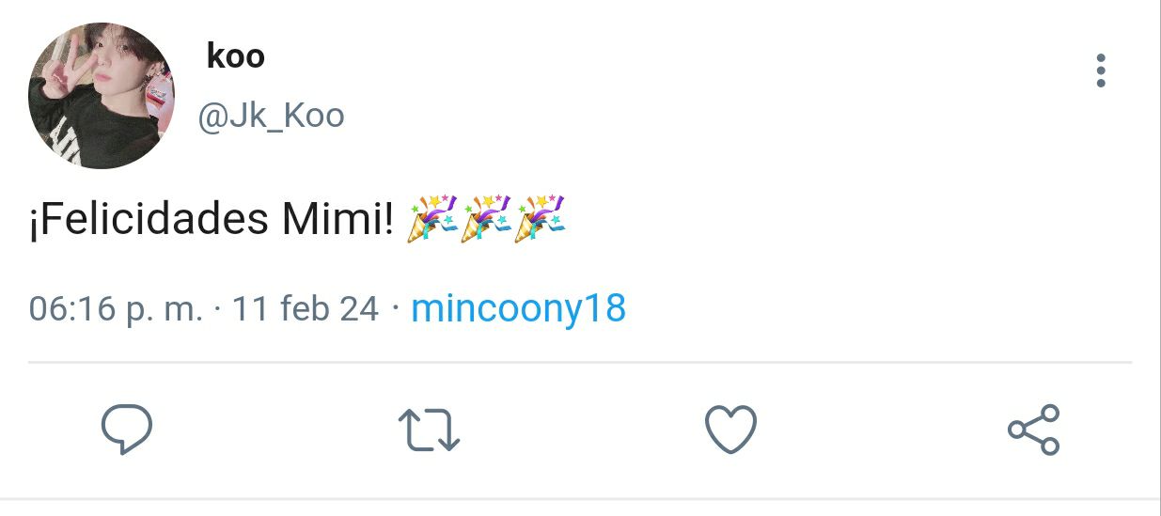Select the divider line above the action icons
The image size is (1161, 516).
pos(580,362)
